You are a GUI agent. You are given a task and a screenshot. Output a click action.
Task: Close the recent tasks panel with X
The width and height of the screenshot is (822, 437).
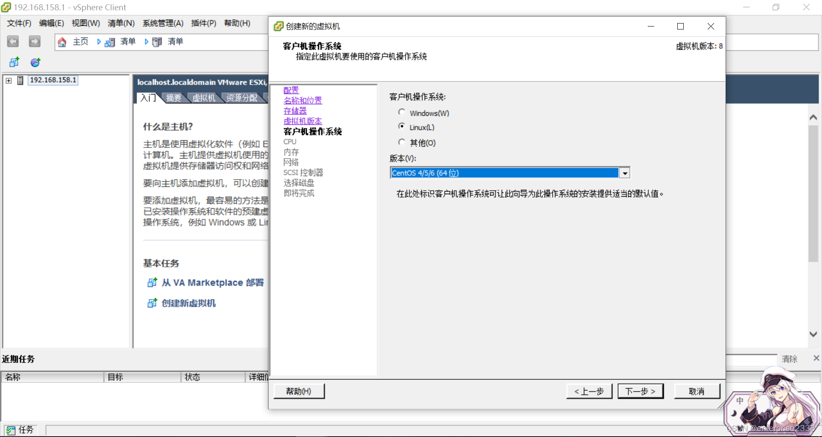(x=816, y=358)
